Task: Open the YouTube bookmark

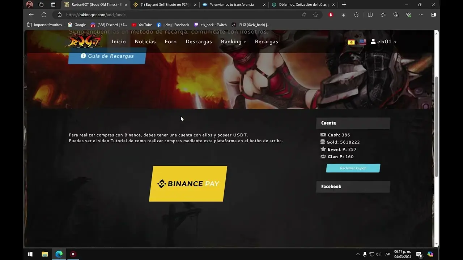Action: (142, 25)
